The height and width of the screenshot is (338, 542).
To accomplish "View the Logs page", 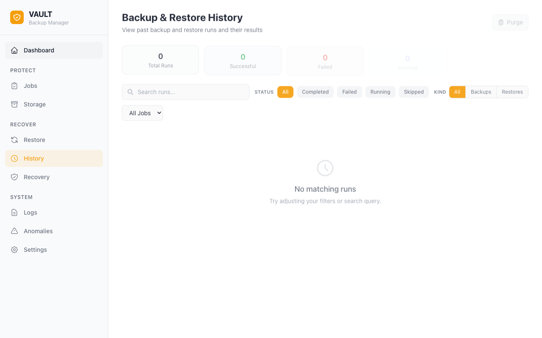I will pyautogui.click(x=54, y=213).
